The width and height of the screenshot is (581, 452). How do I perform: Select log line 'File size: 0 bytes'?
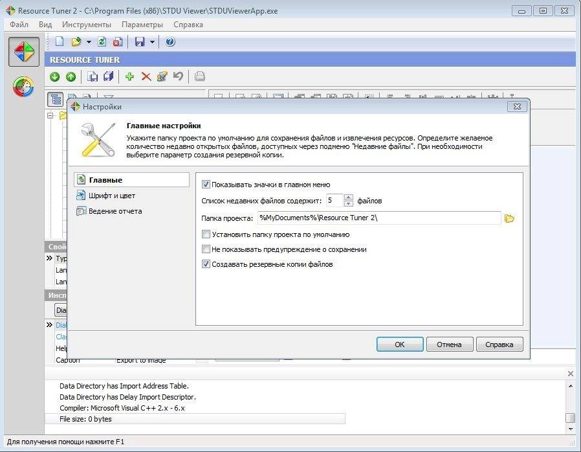tap(195, 419)
